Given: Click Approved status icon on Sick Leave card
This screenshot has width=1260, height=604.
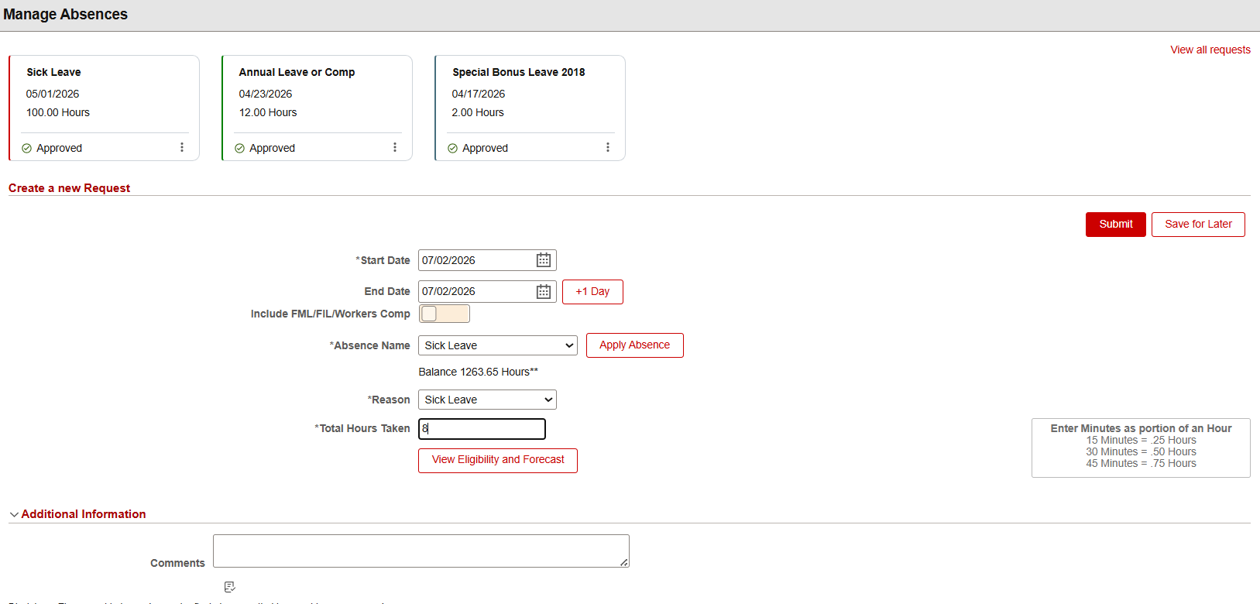Looking at the screenshot, I should click(x=26, y=148).
